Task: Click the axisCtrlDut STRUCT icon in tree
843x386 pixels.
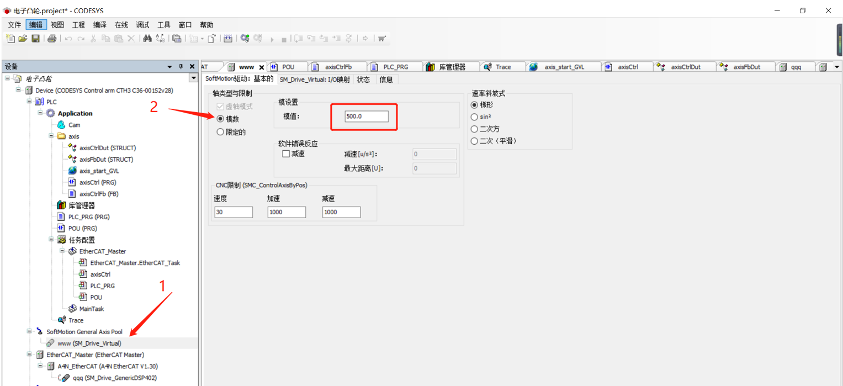Action: pos(72,147)
